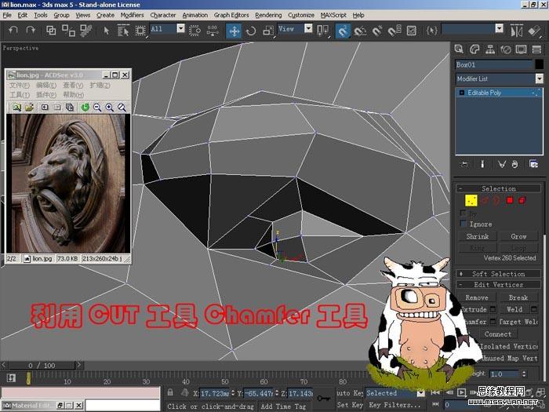
Task: Open the Modify command panel tab
Action: click(x=474, y=49)
